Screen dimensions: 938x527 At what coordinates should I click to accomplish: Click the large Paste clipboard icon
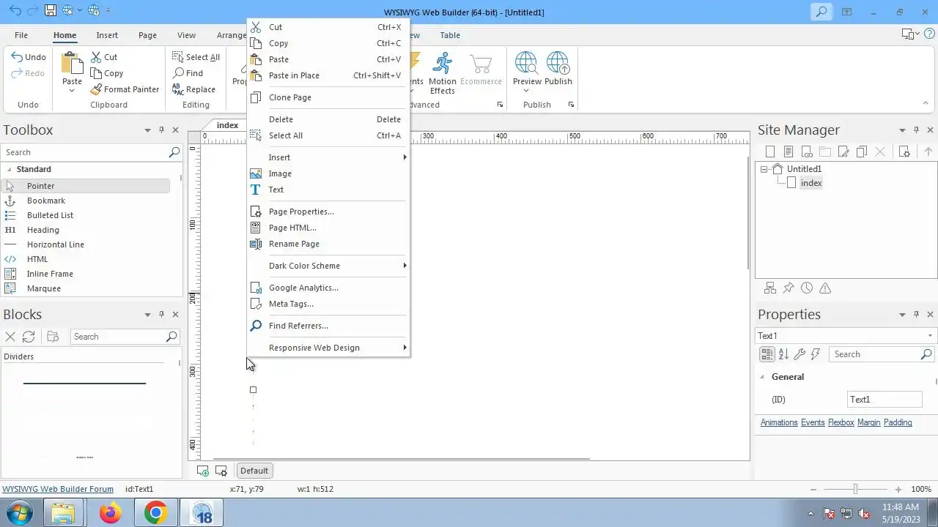point(72,63)
